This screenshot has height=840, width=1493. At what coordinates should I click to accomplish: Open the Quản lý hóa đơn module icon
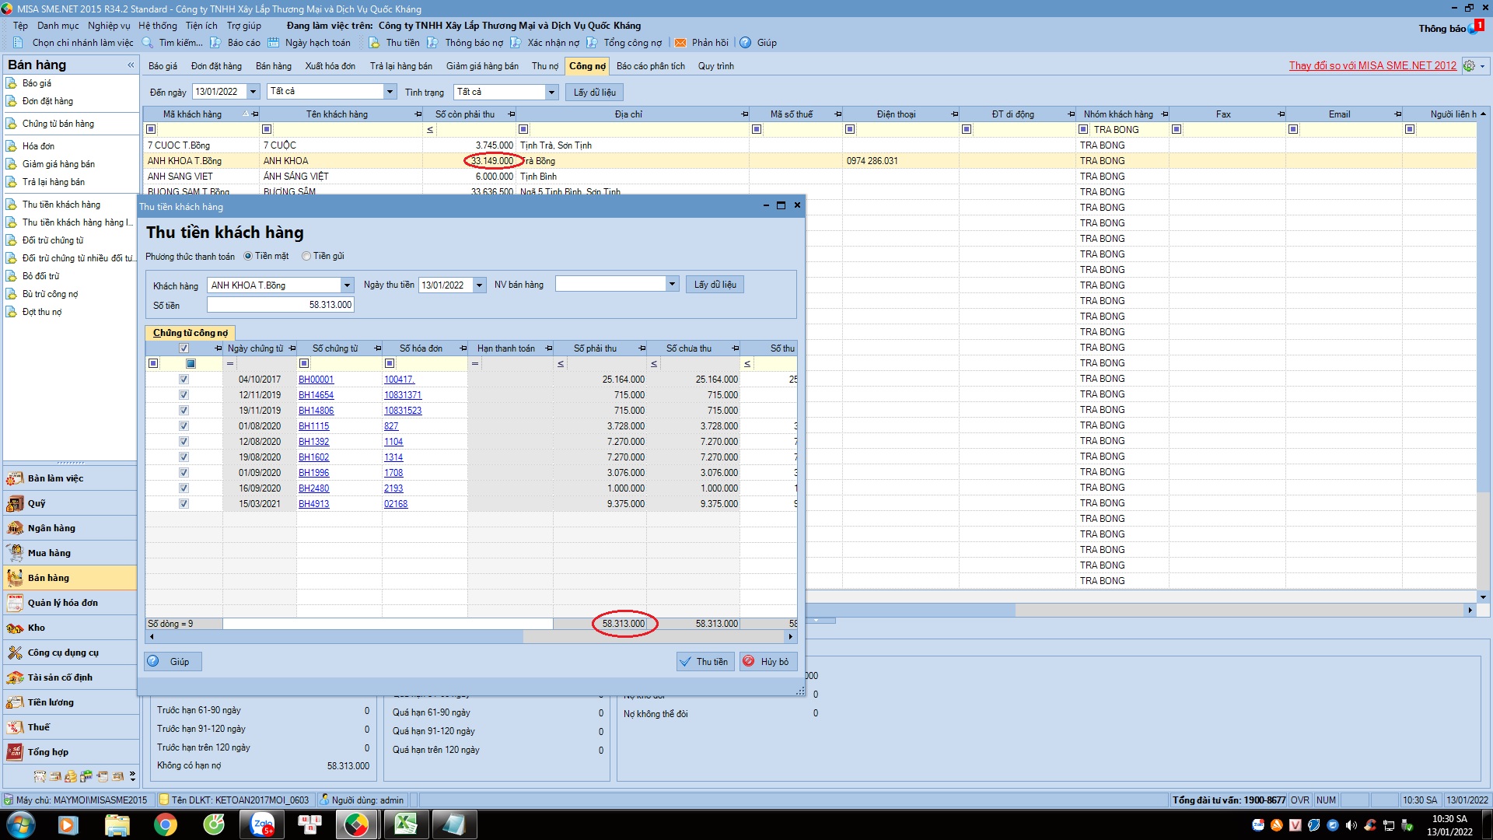(15, 603)
